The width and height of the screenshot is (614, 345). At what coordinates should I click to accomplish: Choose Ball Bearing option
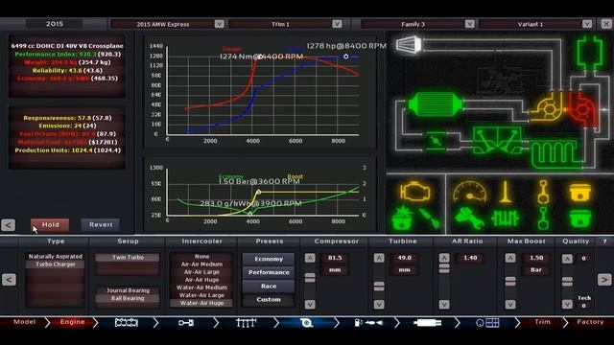(x=128, y=298)
